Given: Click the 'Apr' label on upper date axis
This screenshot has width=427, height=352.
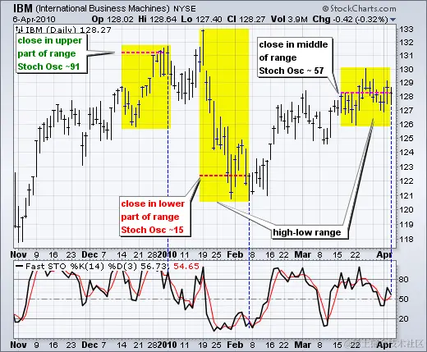Looking at the screenshot, I should pos(384,254).
